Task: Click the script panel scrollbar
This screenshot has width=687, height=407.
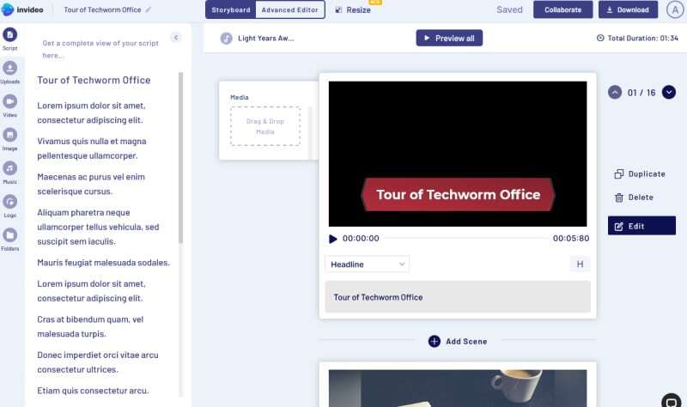Action: [x=180, y=158]
